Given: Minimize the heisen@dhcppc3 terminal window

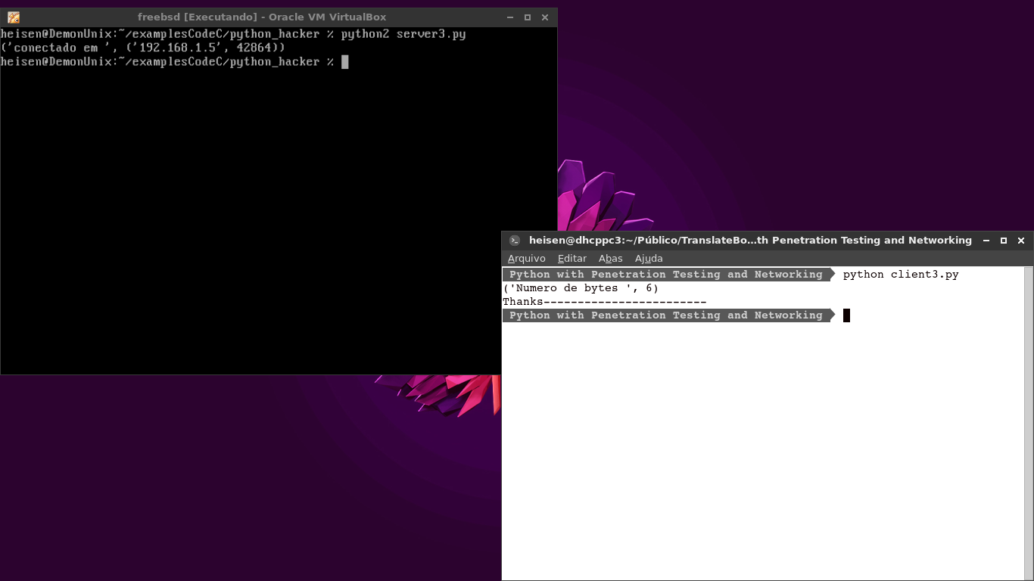Looking at the screenshot, I should (986, 241).
